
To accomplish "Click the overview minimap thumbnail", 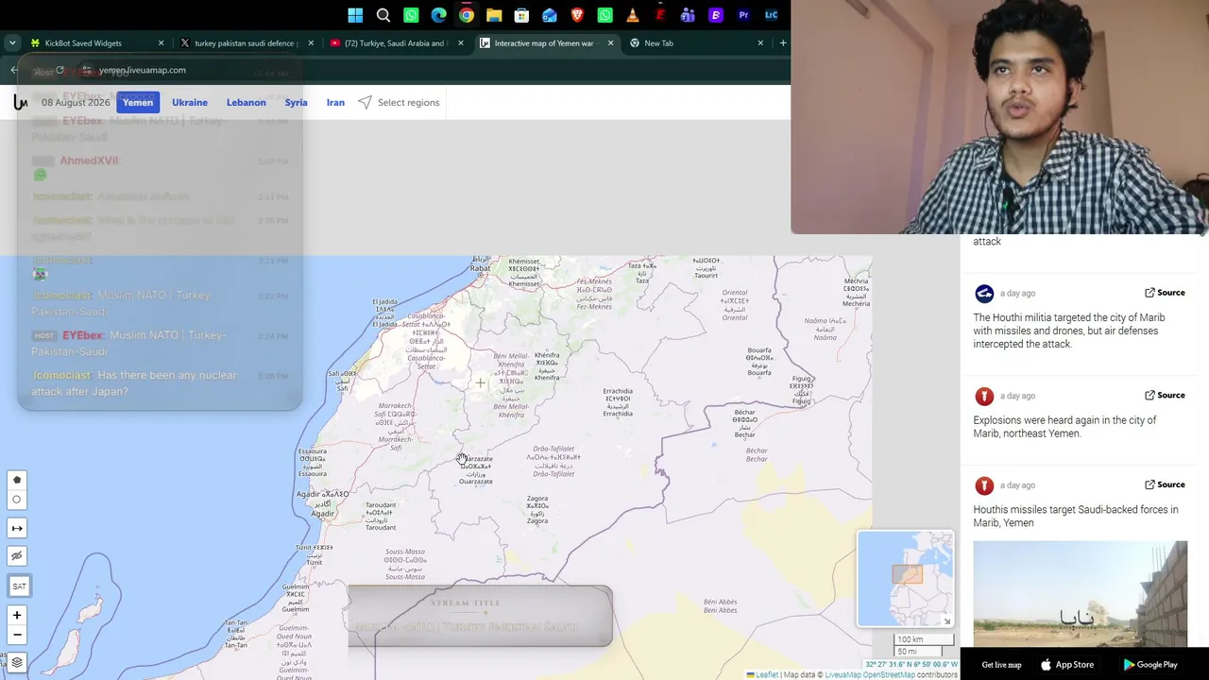I will [x=905, y=579].
